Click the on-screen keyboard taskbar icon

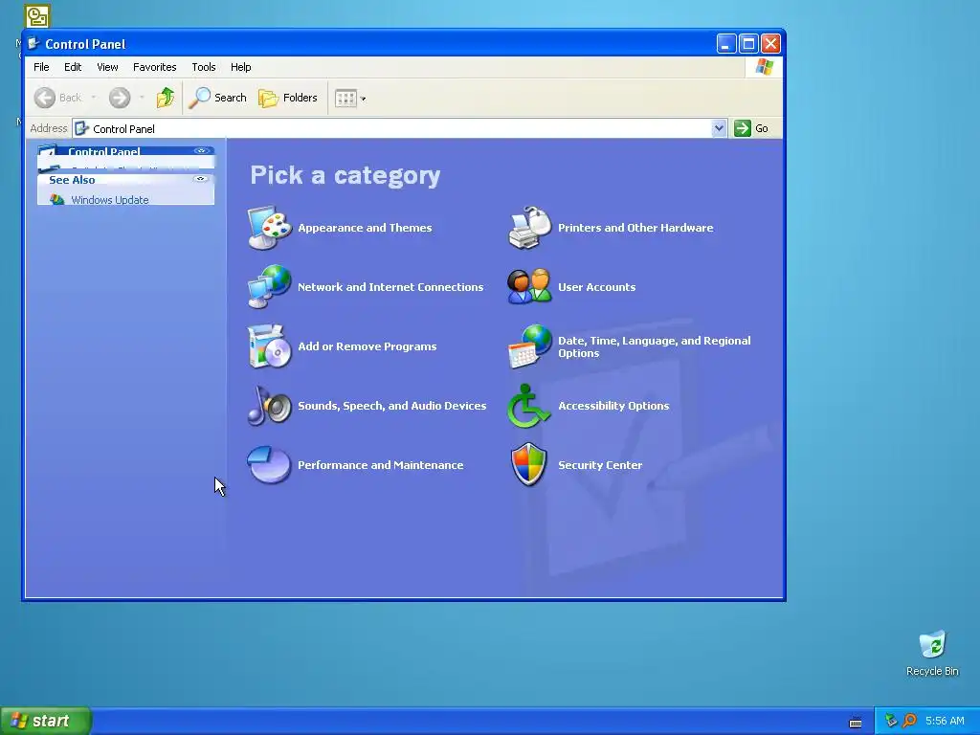coord(855,723)
